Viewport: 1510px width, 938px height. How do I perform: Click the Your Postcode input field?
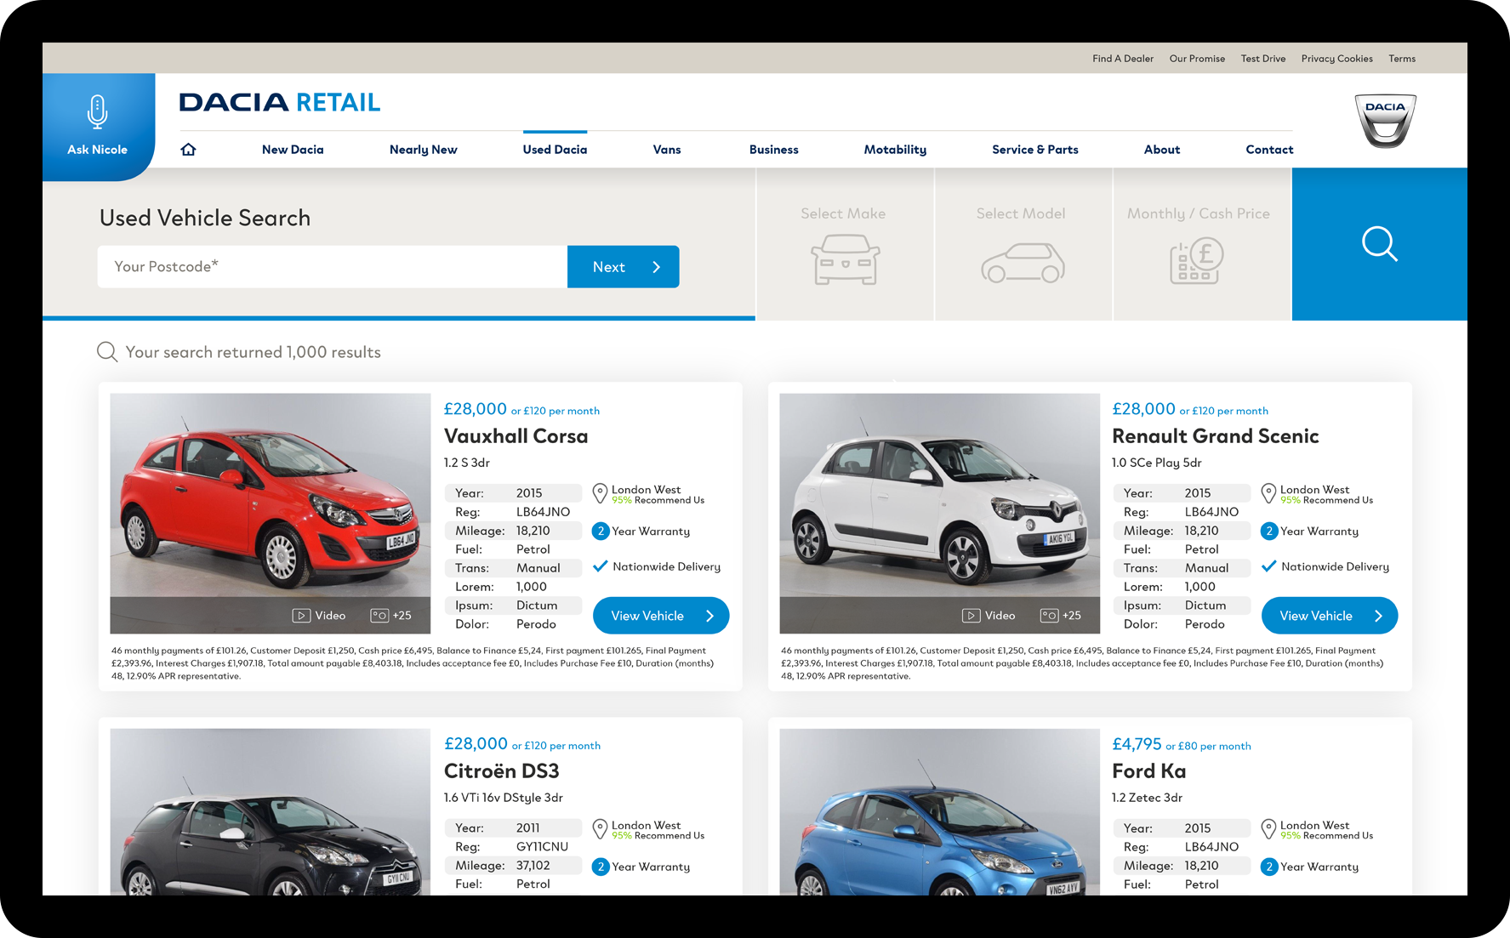pyautogui.click(x=332, y=267)
